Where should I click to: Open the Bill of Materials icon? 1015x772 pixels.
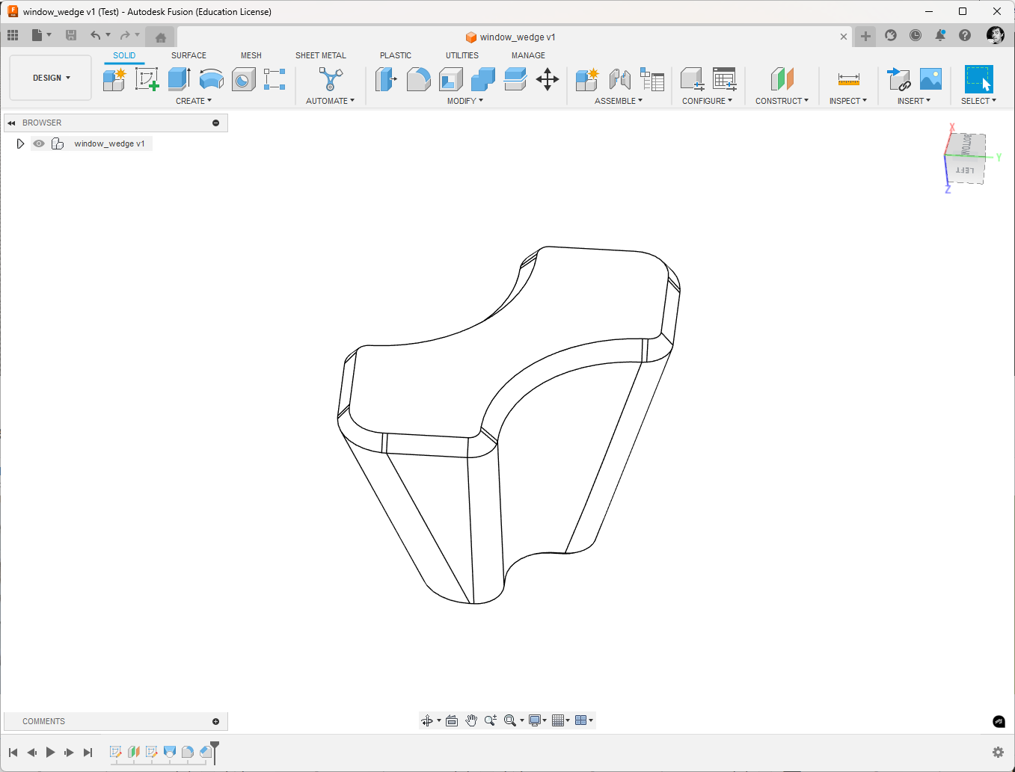pyautogui.click(x=652, y=79)
